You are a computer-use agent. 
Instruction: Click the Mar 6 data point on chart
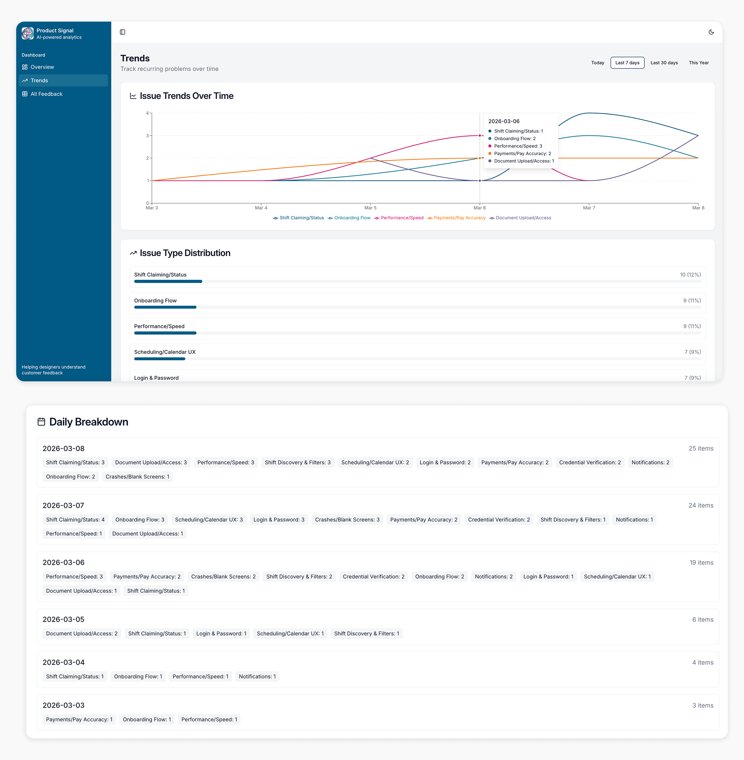(x=479, y=136)
